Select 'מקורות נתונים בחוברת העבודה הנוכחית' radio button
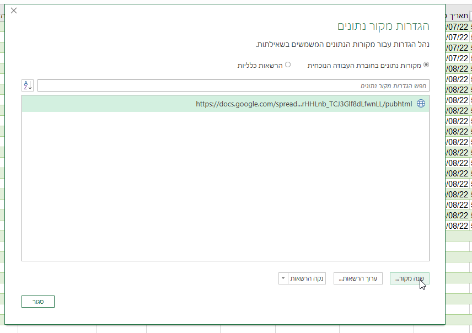This screenshot has height=333, width=472. point(426,65)
